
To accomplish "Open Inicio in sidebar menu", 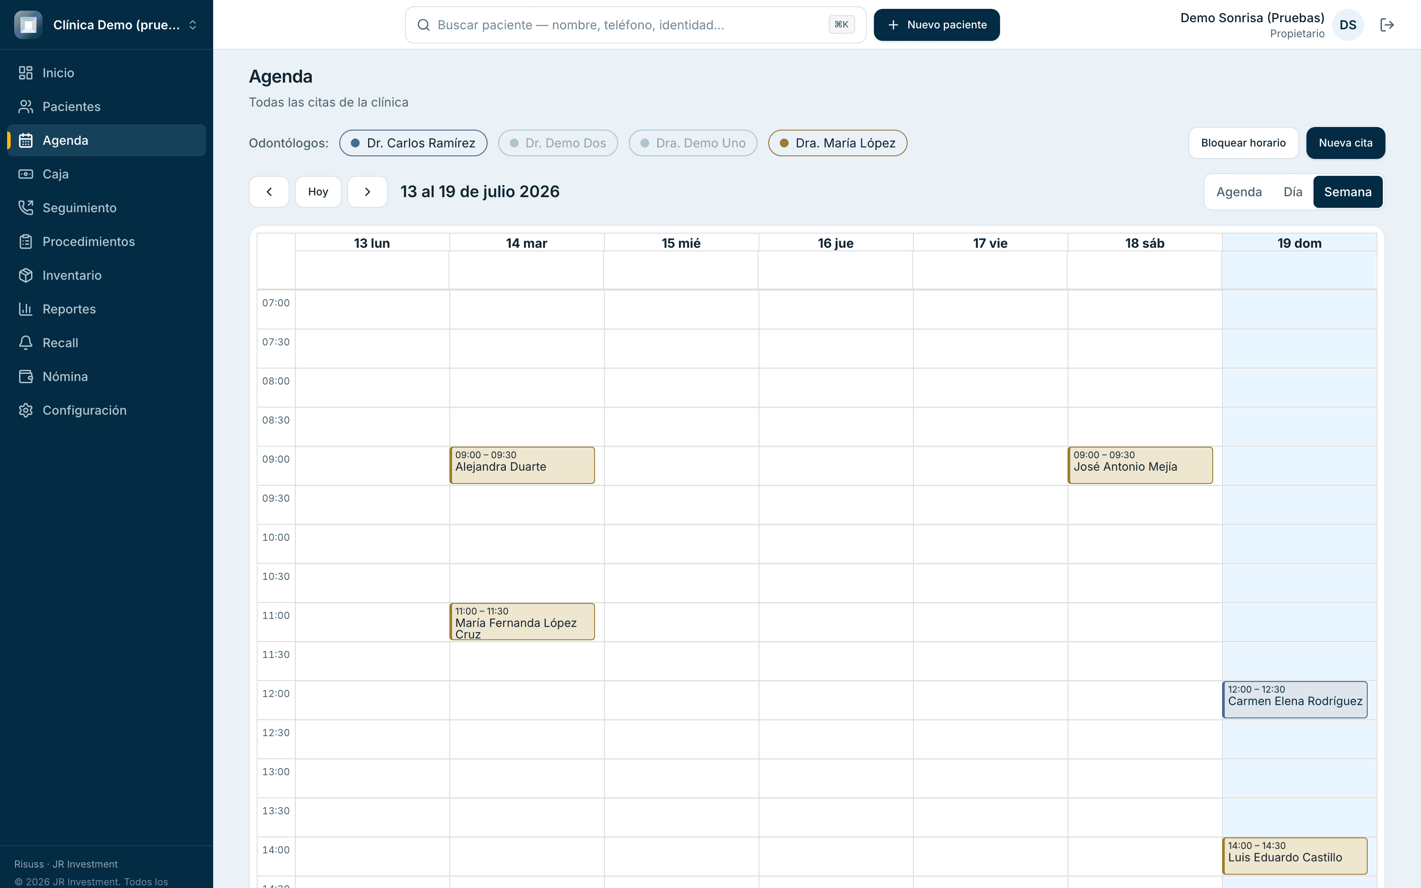I will [106, 73].
